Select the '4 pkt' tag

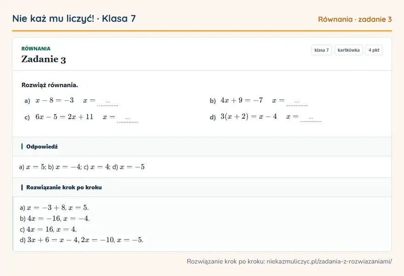pyautogui.click(x=374, y=50)
